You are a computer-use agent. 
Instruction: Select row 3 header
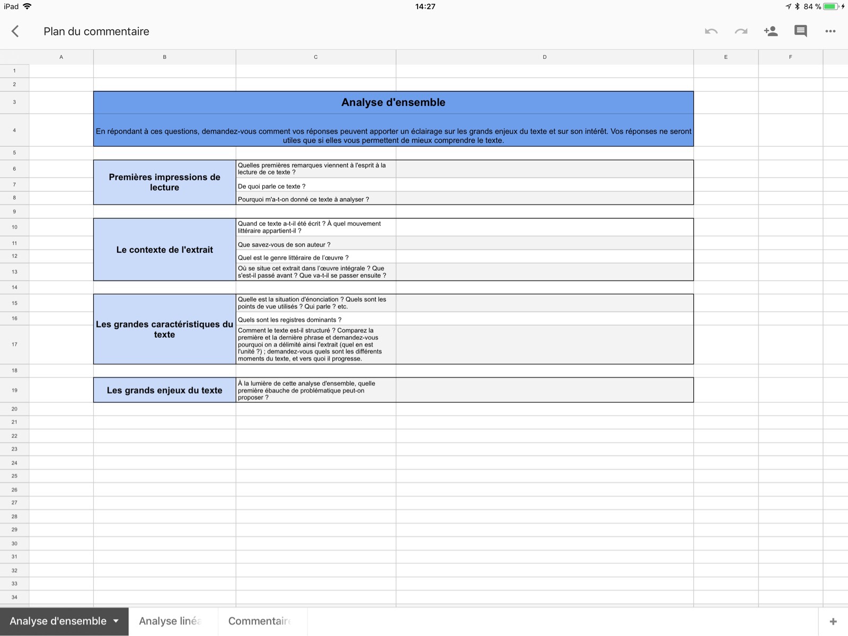point(14,102)
